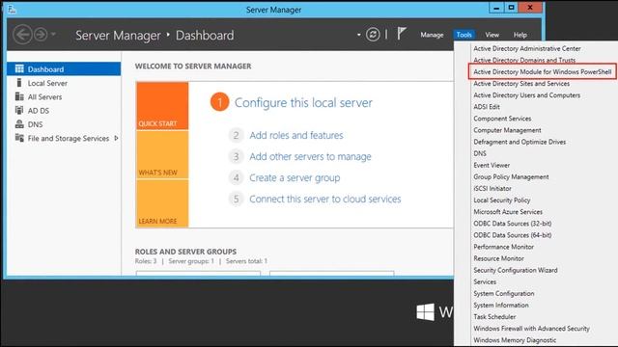Open the Help menu
Screen dimensions: 618x347
[520, 35]
